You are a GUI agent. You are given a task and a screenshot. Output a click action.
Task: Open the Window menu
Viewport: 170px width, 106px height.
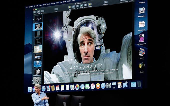pos(69,1)
